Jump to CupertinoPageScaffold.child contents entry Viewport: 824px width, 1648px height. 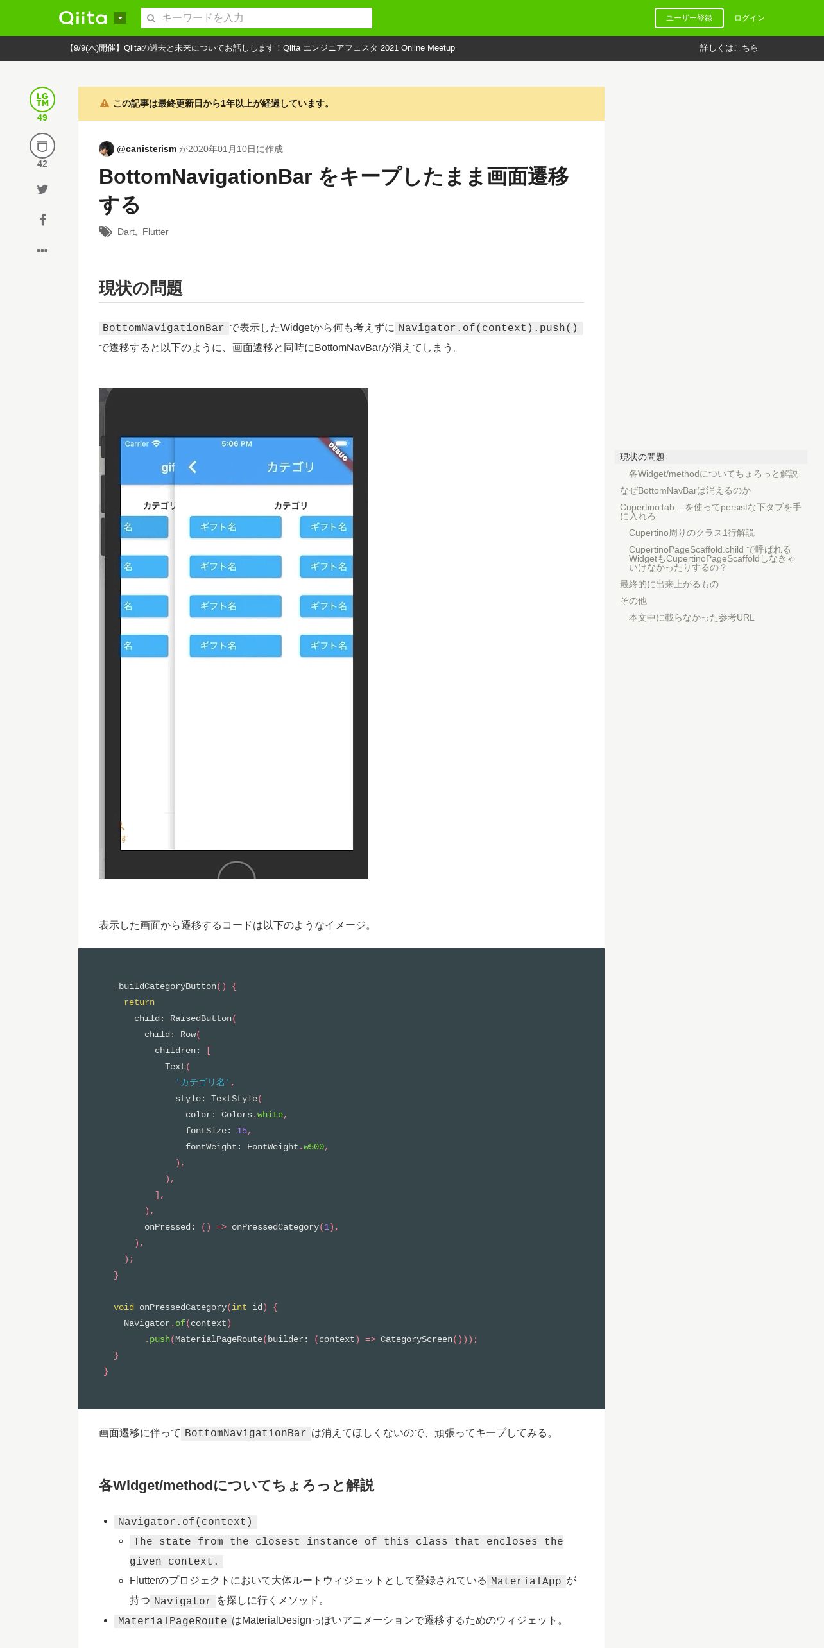tap(712, 558)
